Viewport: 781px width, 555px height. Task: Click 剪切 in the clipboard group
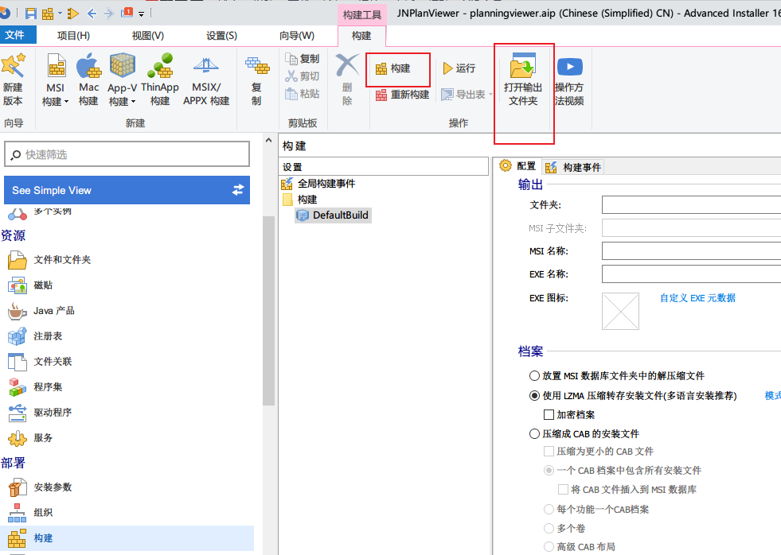303,76
